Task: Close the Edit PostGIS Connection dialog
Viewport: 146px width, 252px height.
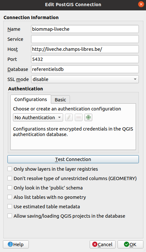Action: tap(141, 4)
